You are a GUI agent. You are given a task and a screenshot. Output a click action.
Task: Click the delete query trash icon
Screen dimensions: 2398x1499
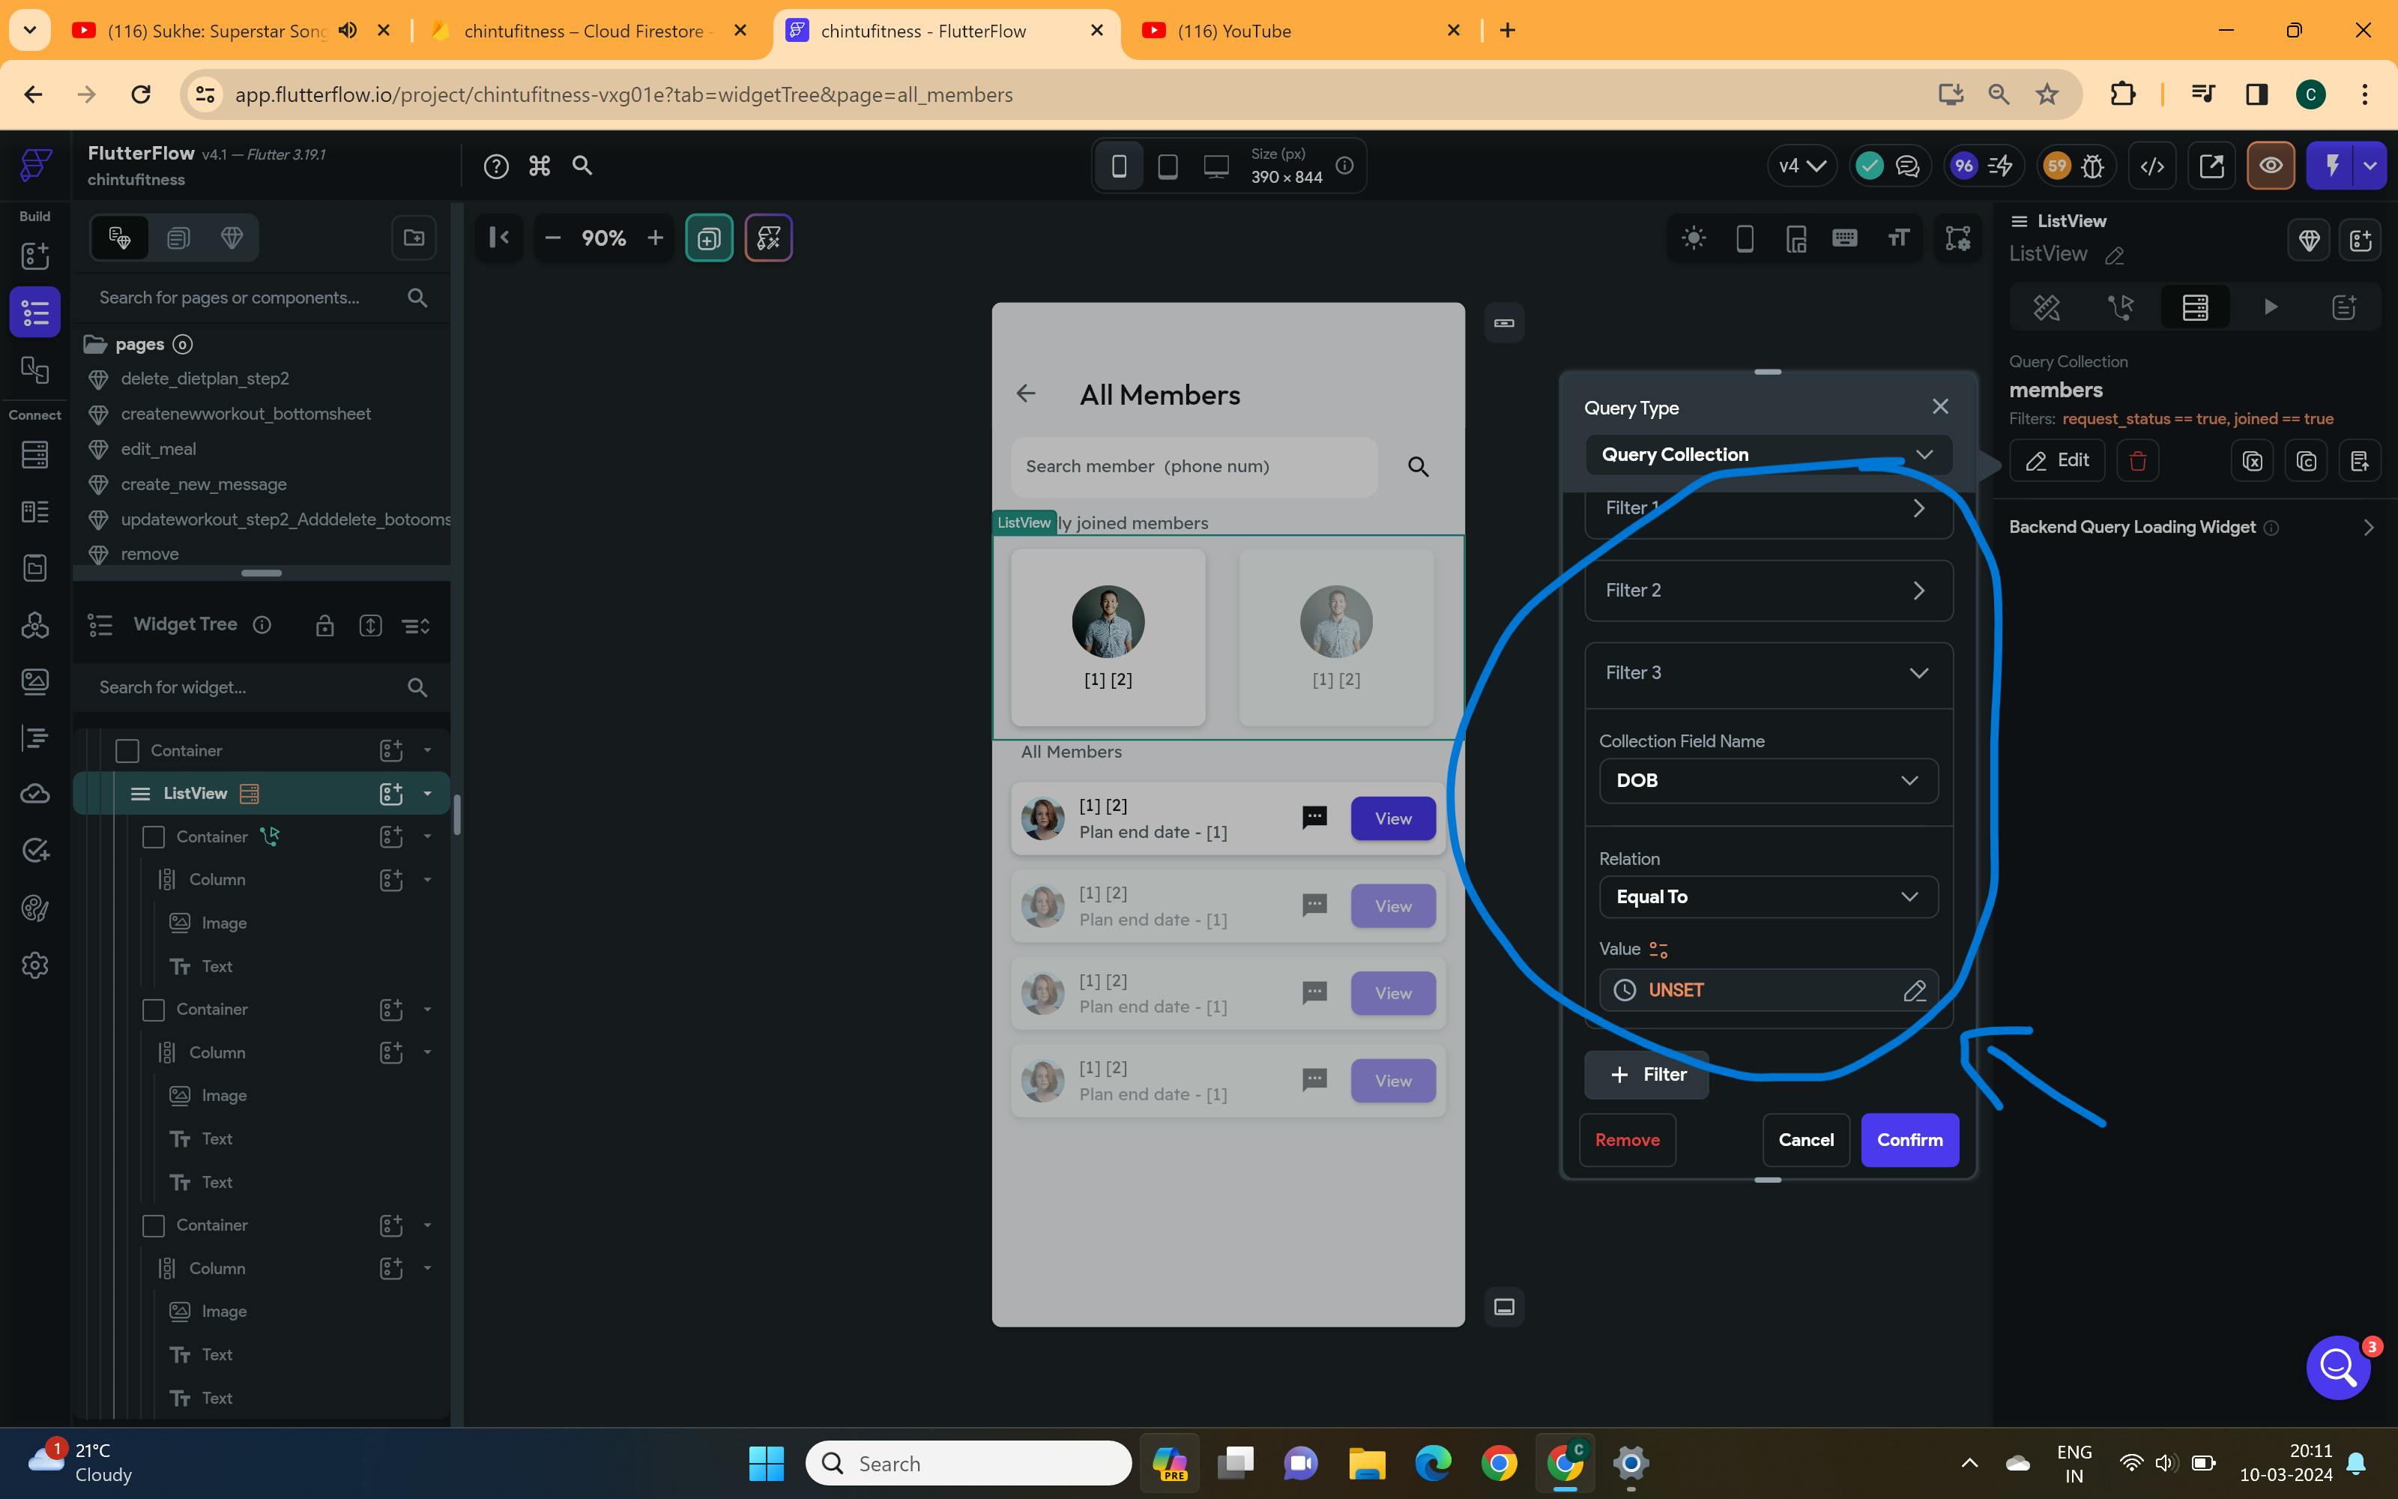pos(2137,461)
